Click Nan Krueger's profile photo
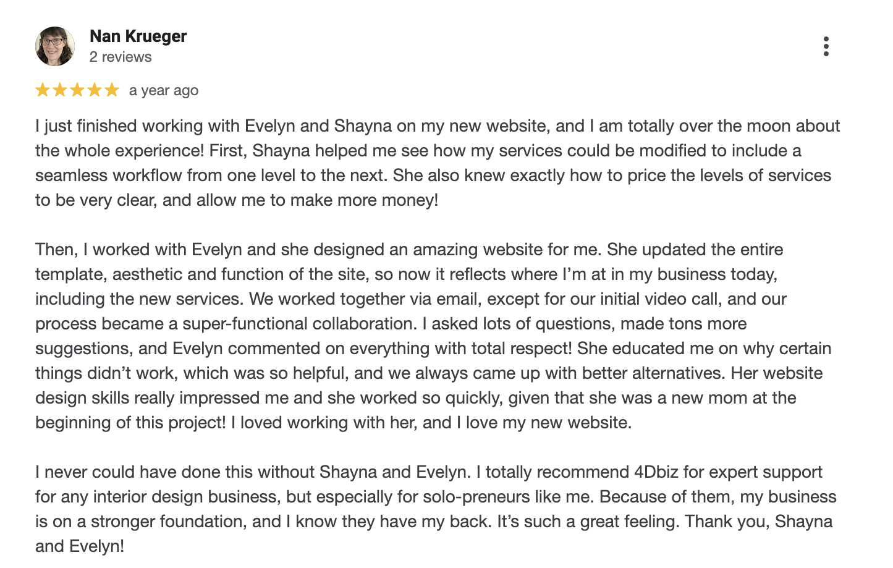The image size is (893, 568). tap(55, 46)
